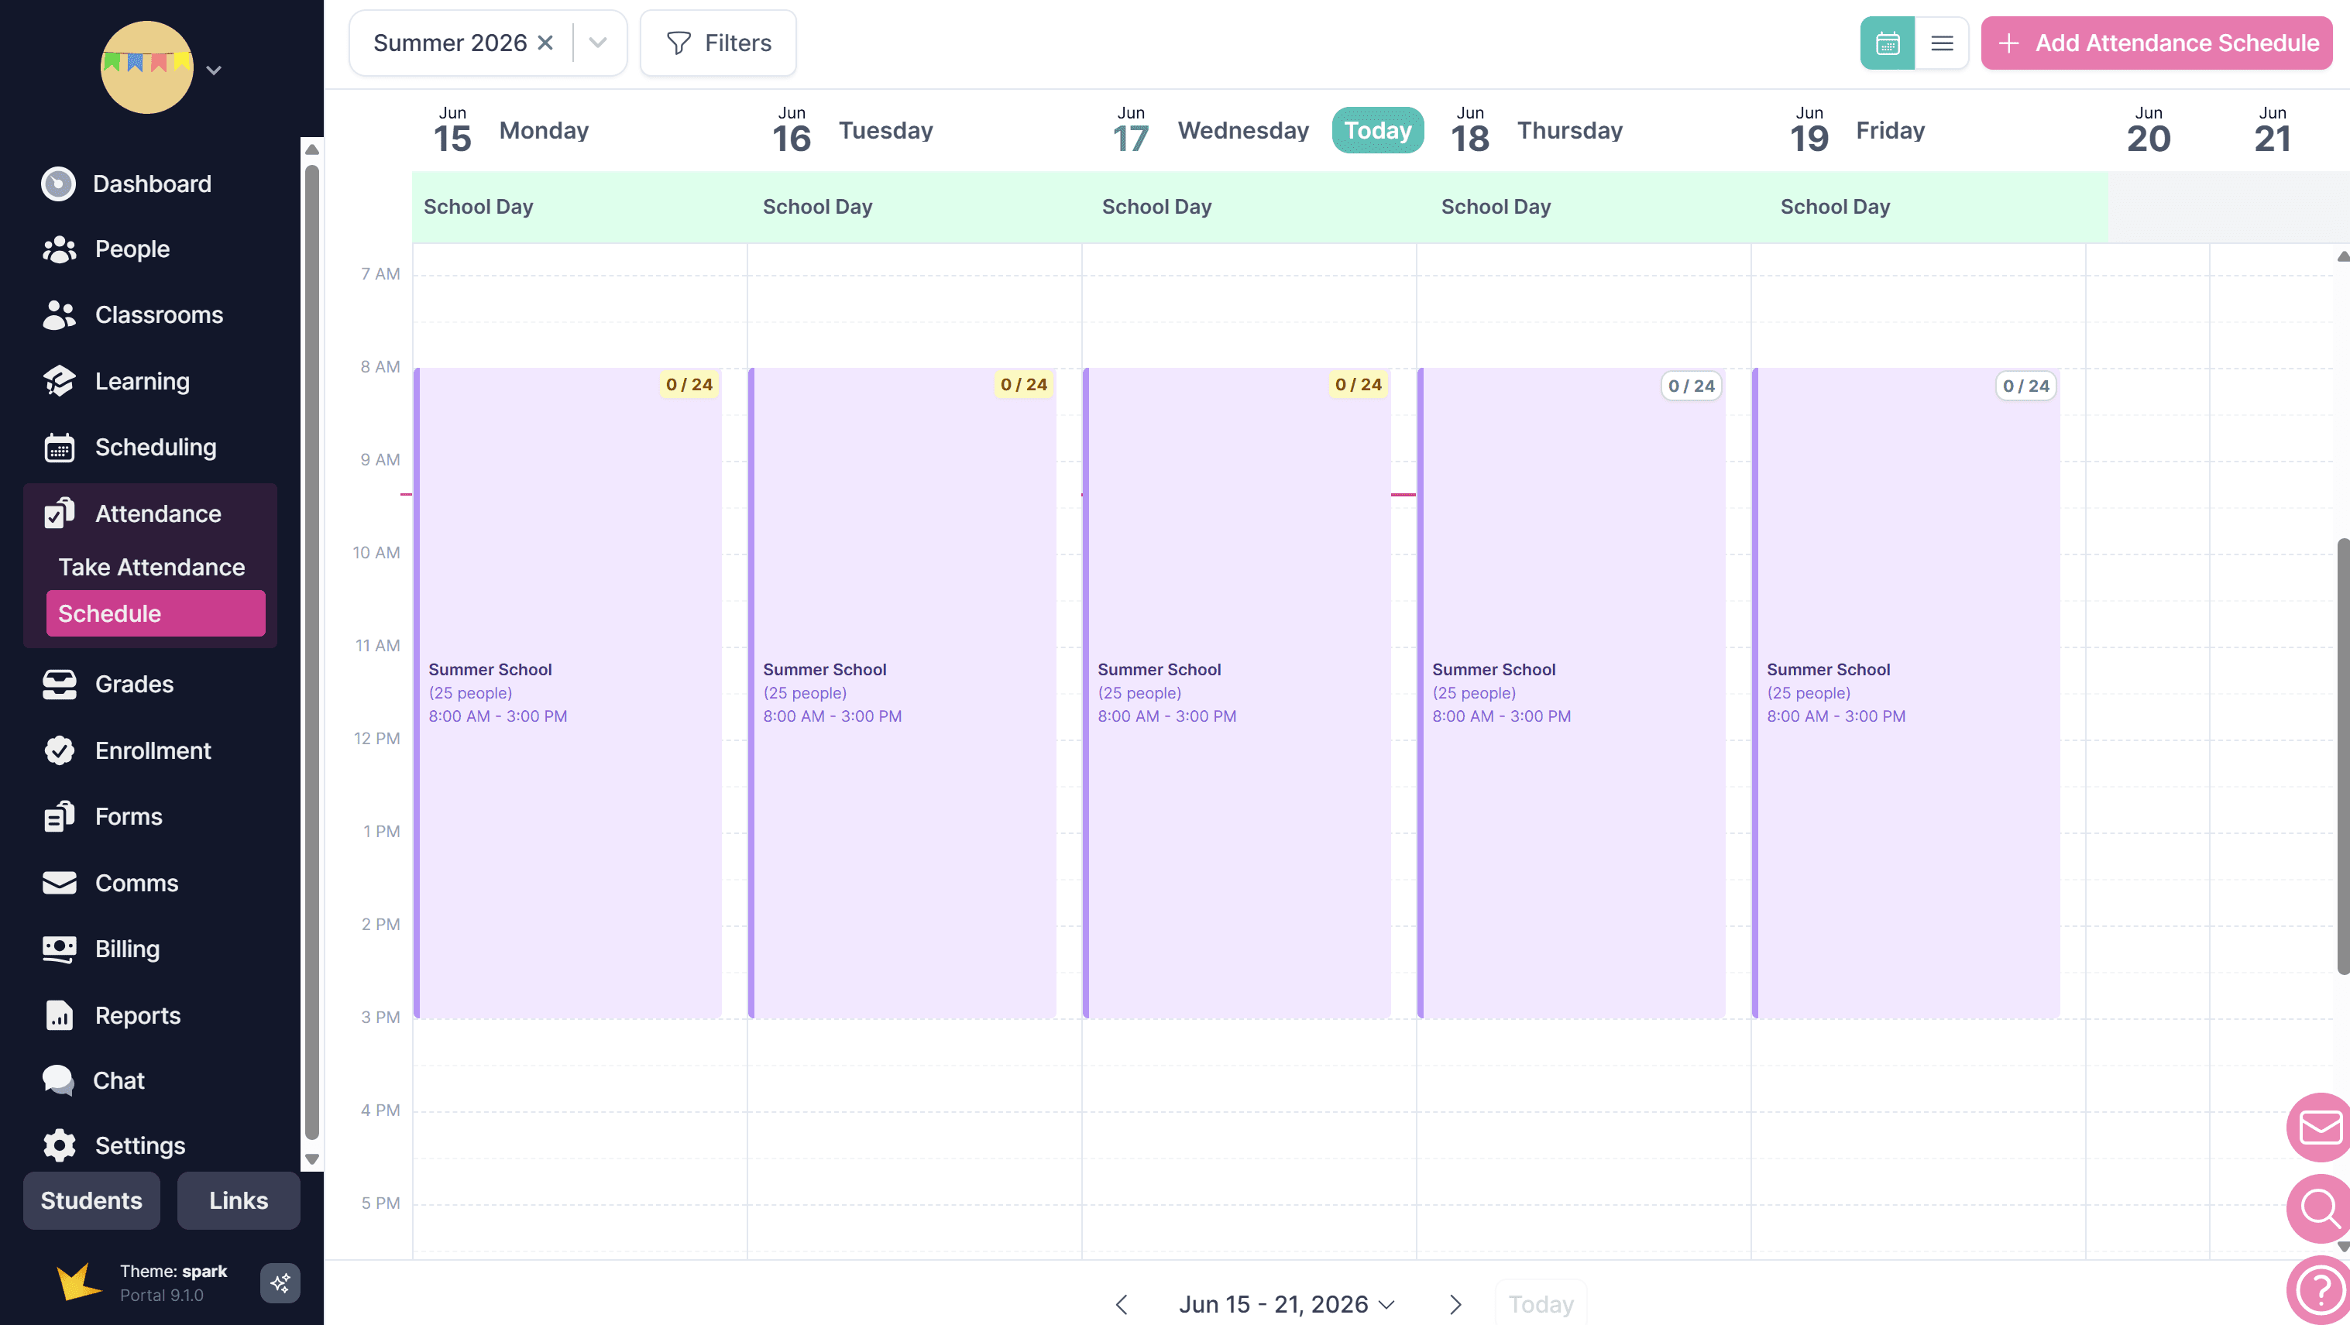Open the Jun 15 - 21, 2026 date picker
This screenshot has height=1325, width=2350.
1287,1305
